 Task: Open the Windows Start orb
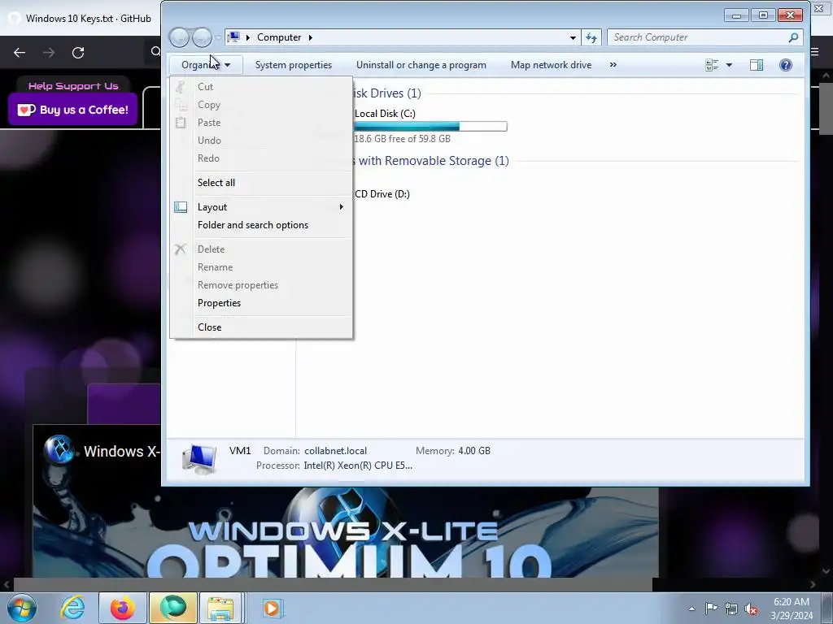point(22,608)
